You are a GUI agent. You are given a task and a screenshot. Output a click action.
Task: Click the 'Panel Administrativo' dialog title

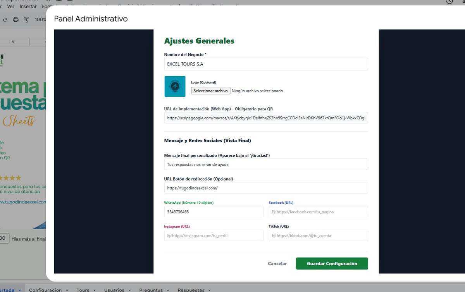pos(91,19)
